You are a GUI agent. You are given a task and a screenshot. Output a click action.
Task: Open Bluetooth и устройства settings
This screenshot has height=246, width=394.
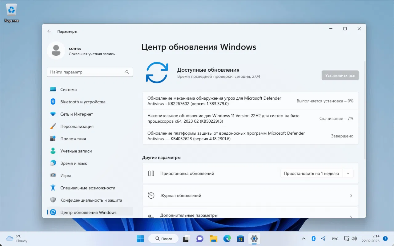[x=90, y=102]
